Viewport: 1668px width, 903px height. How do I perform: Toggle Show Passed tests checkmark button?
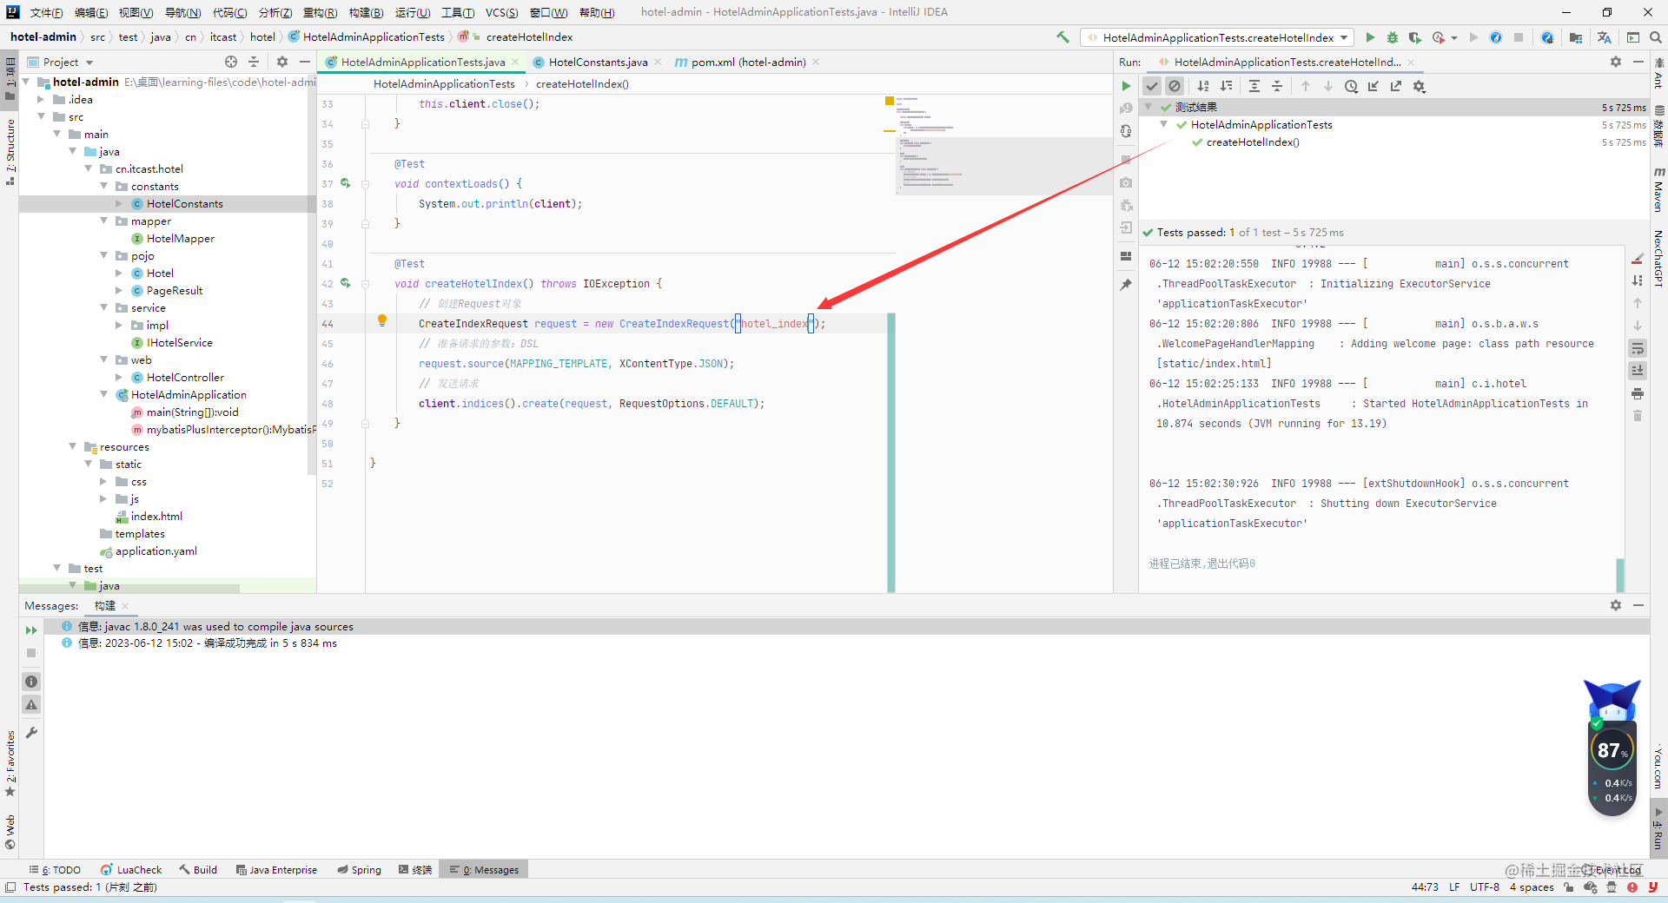pyautogui.click(x=1152, y=86)
